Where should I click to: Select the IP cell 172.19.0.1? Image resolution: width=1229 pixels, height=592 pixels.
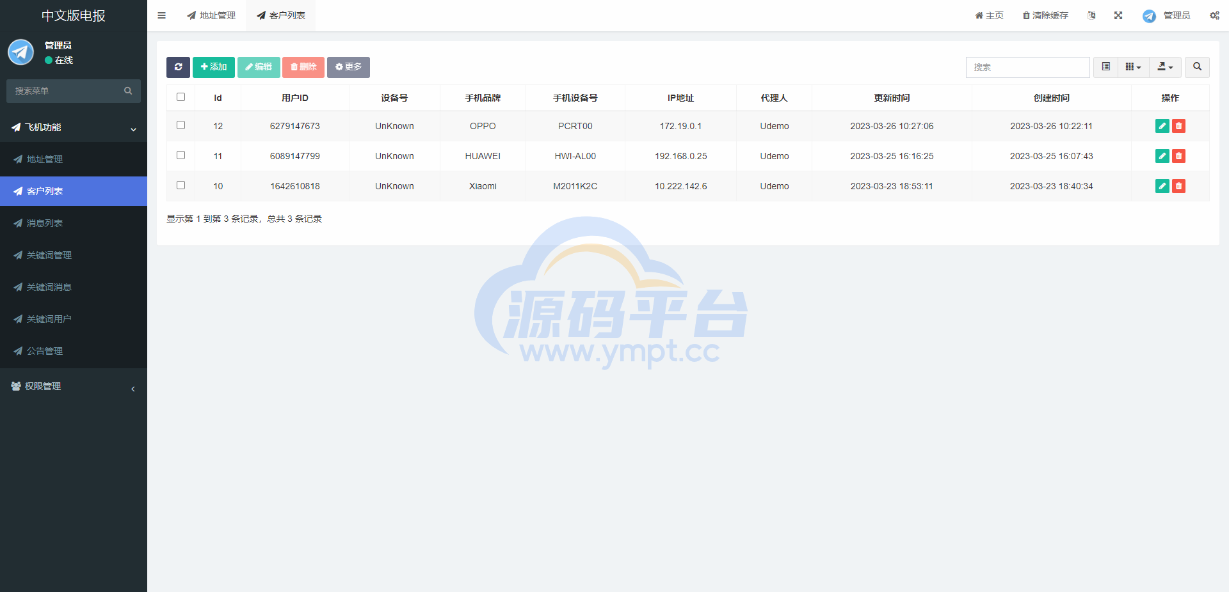[x=681, y=126]
